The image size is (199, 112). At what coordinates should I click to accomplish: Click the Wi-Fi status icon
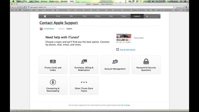[x=133, y=1]
